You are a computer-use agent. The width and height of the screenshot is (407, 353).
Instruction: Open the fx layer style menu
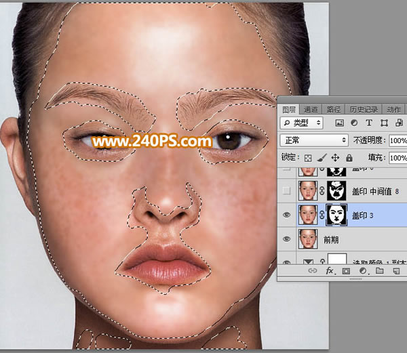[x=330, y=271]
